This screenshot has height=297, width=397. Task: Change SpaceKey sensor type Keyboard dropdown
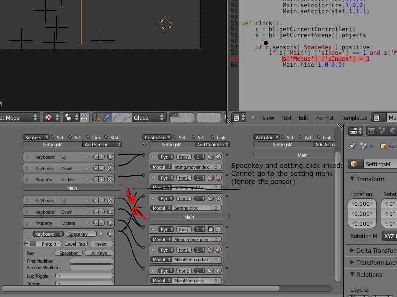coord(48,234)
